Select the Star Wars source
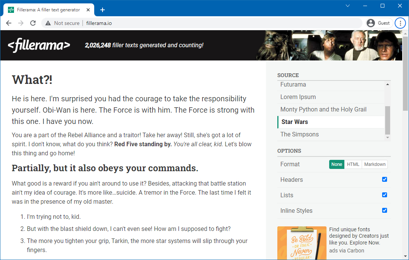This screenshot has height=260, width=409. 331,122
